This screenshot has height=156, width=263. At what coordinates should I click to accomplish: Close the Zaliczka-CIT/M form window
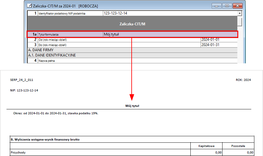pyautogui.click(x=237, y=6)
